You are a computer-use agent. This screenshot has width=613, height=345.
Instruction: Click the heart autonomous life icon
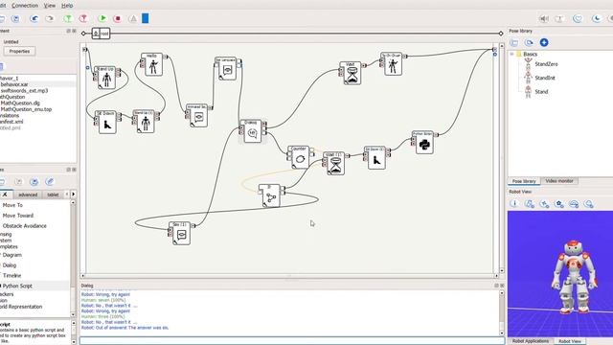[x=578, y=18]
